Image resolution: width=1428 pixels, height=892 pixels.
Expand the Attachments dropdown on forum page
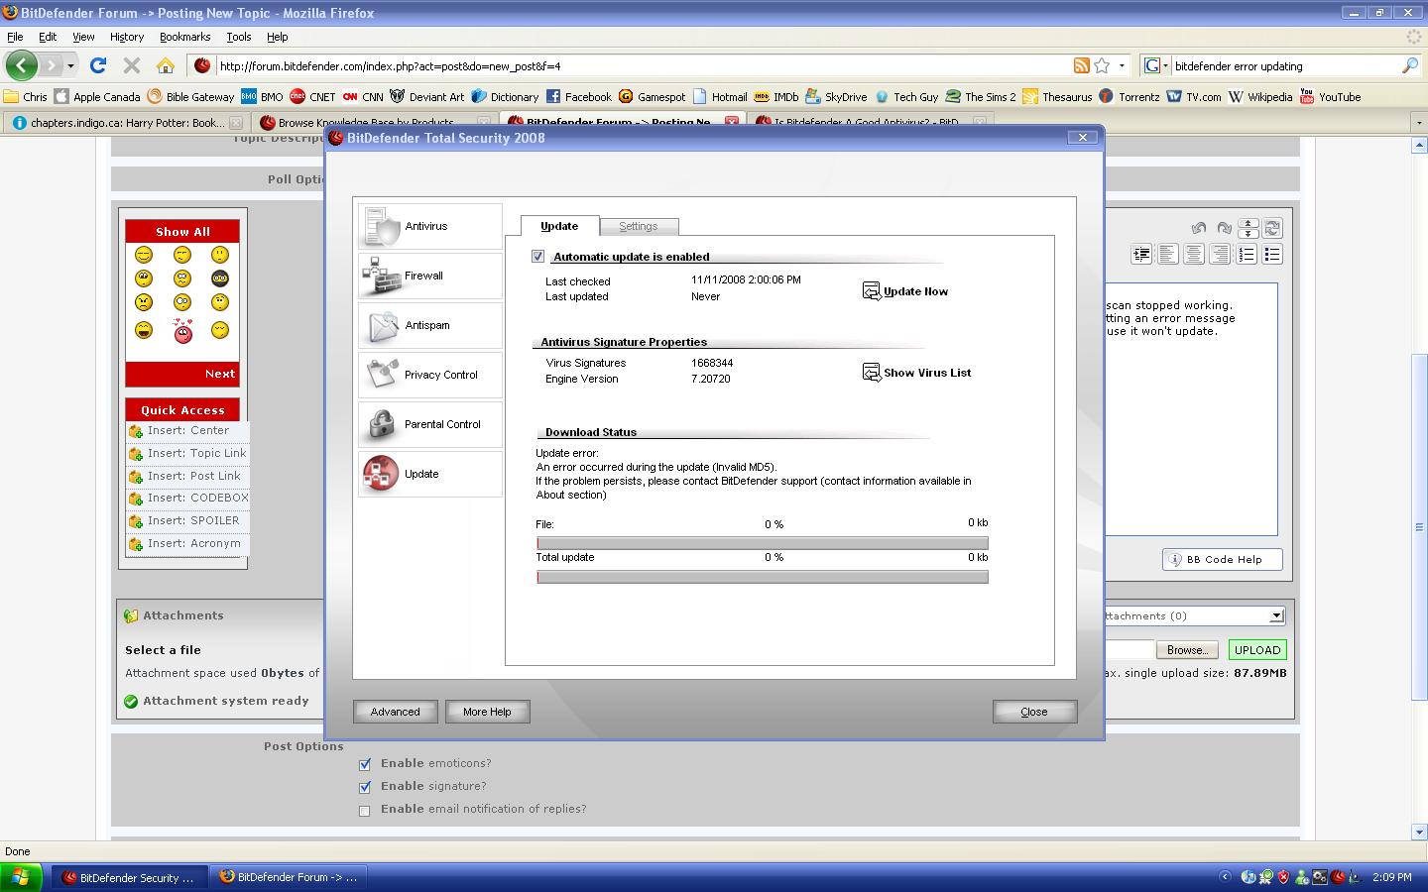click(x=1277, y=615)
